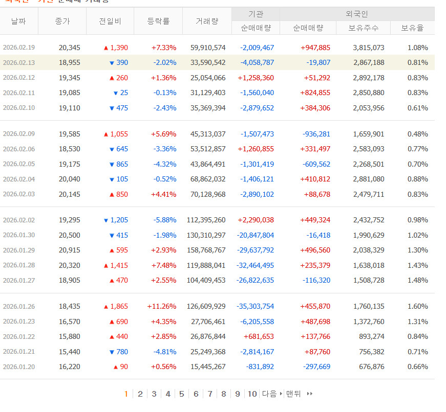Select the date 2026.02.12
This screenshot has width=446, height=412.
click(19, 78)
